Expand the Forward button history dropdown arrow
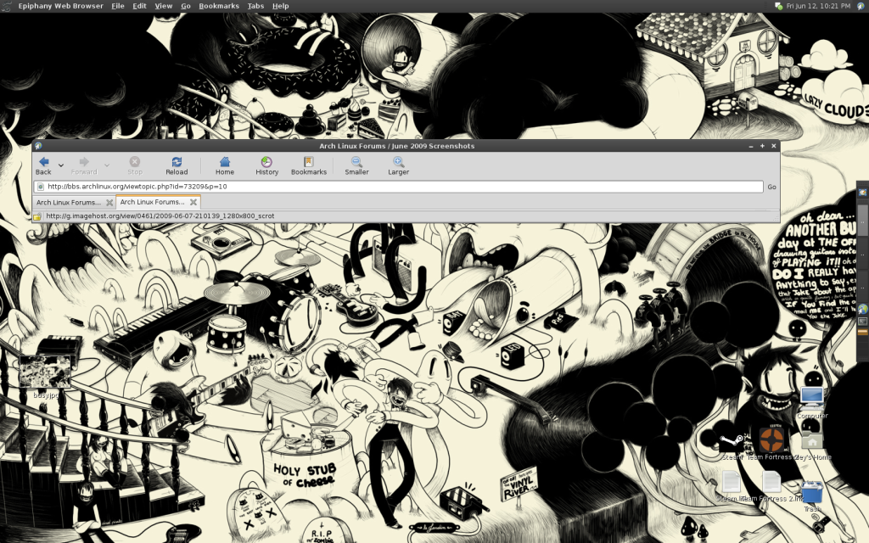 click(106, 165)
